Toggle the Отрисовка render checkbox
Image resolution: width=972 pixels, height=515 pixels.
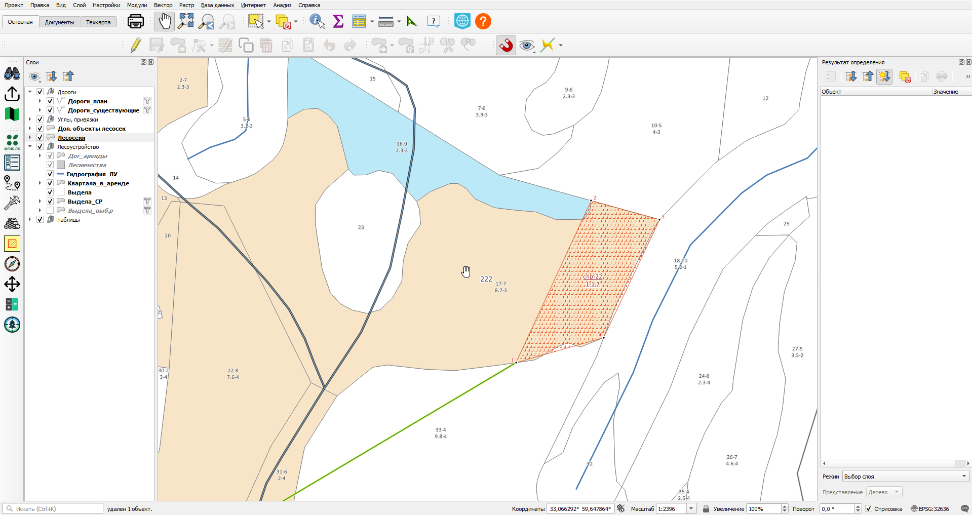(869, 508)
